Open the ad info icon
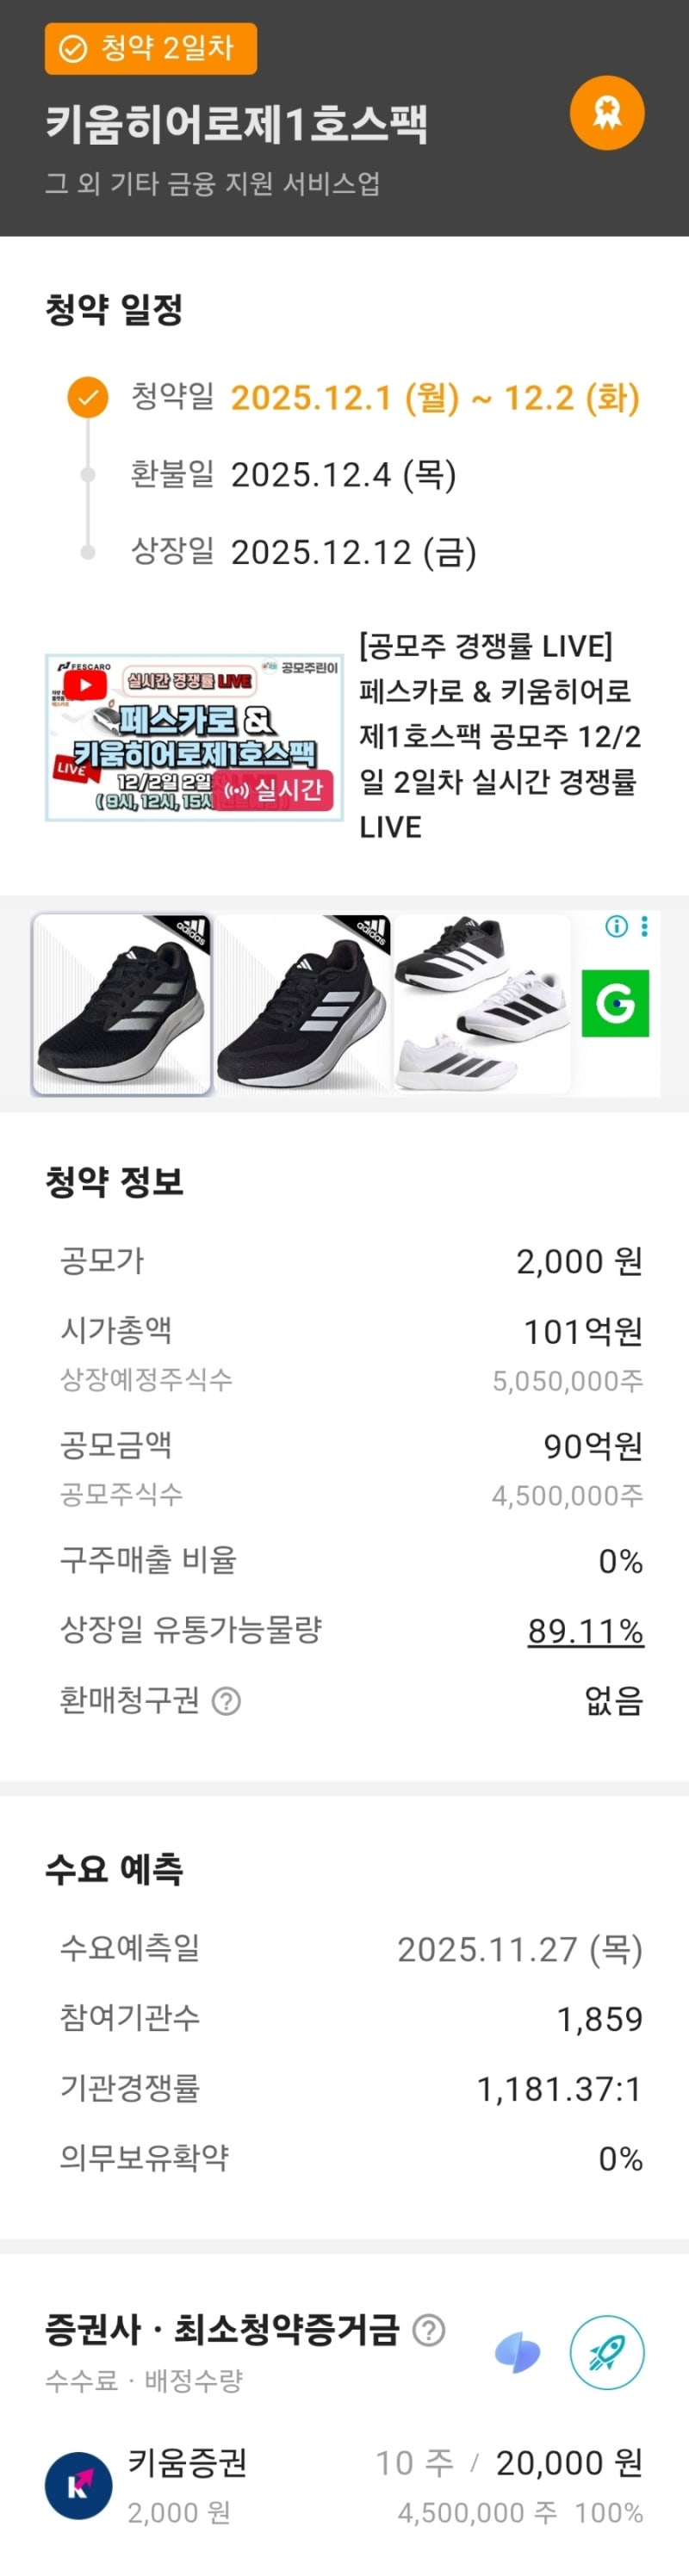 [x=616, y=926]
